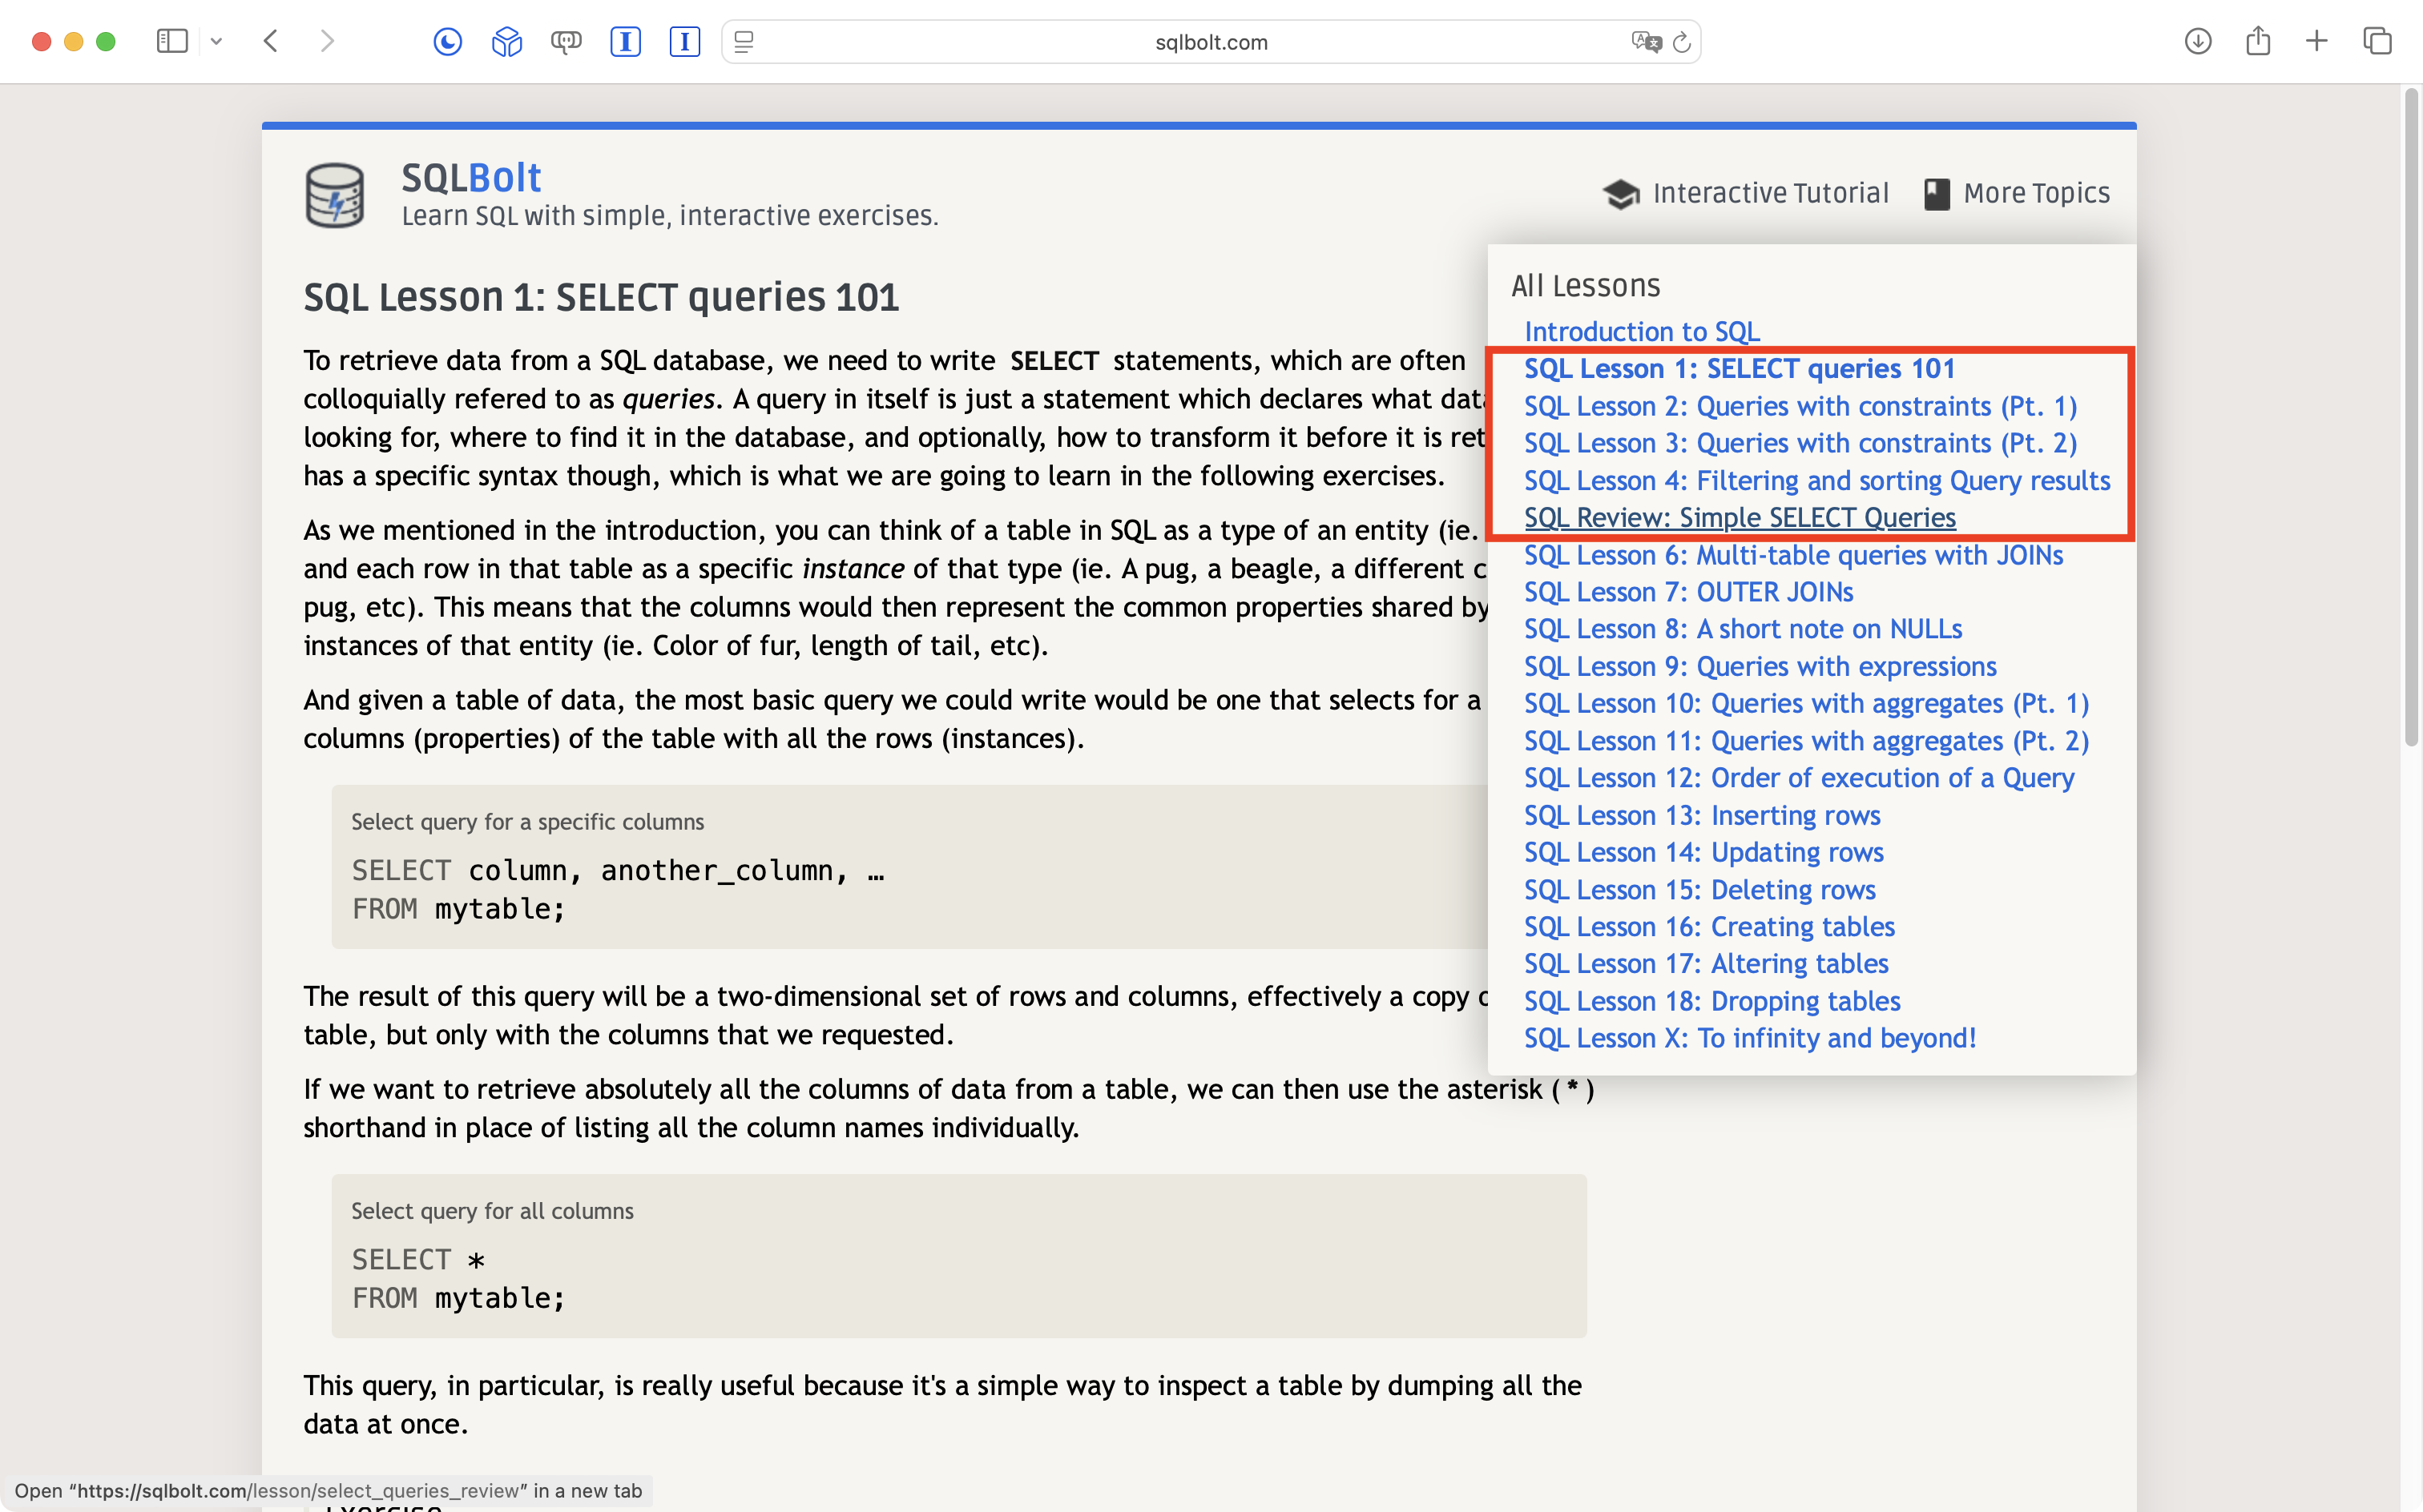
Task: Click the Share icon in toolbar
Action: coord(2257,41)
